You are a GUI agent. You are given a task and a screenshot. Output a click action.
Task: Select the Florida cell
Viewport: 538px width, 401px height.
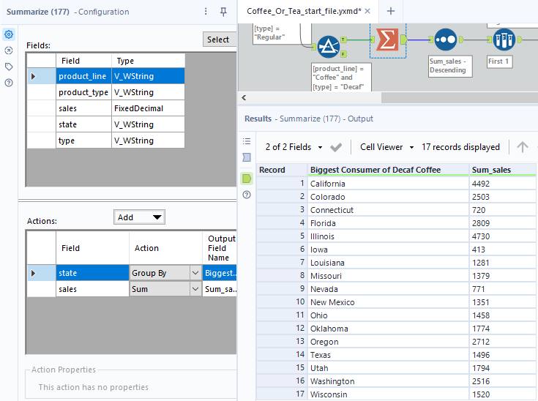388,223
